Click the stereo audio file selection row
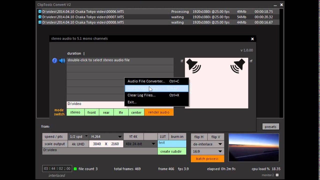This screenshot has height=180, width=320. (120, 61)
